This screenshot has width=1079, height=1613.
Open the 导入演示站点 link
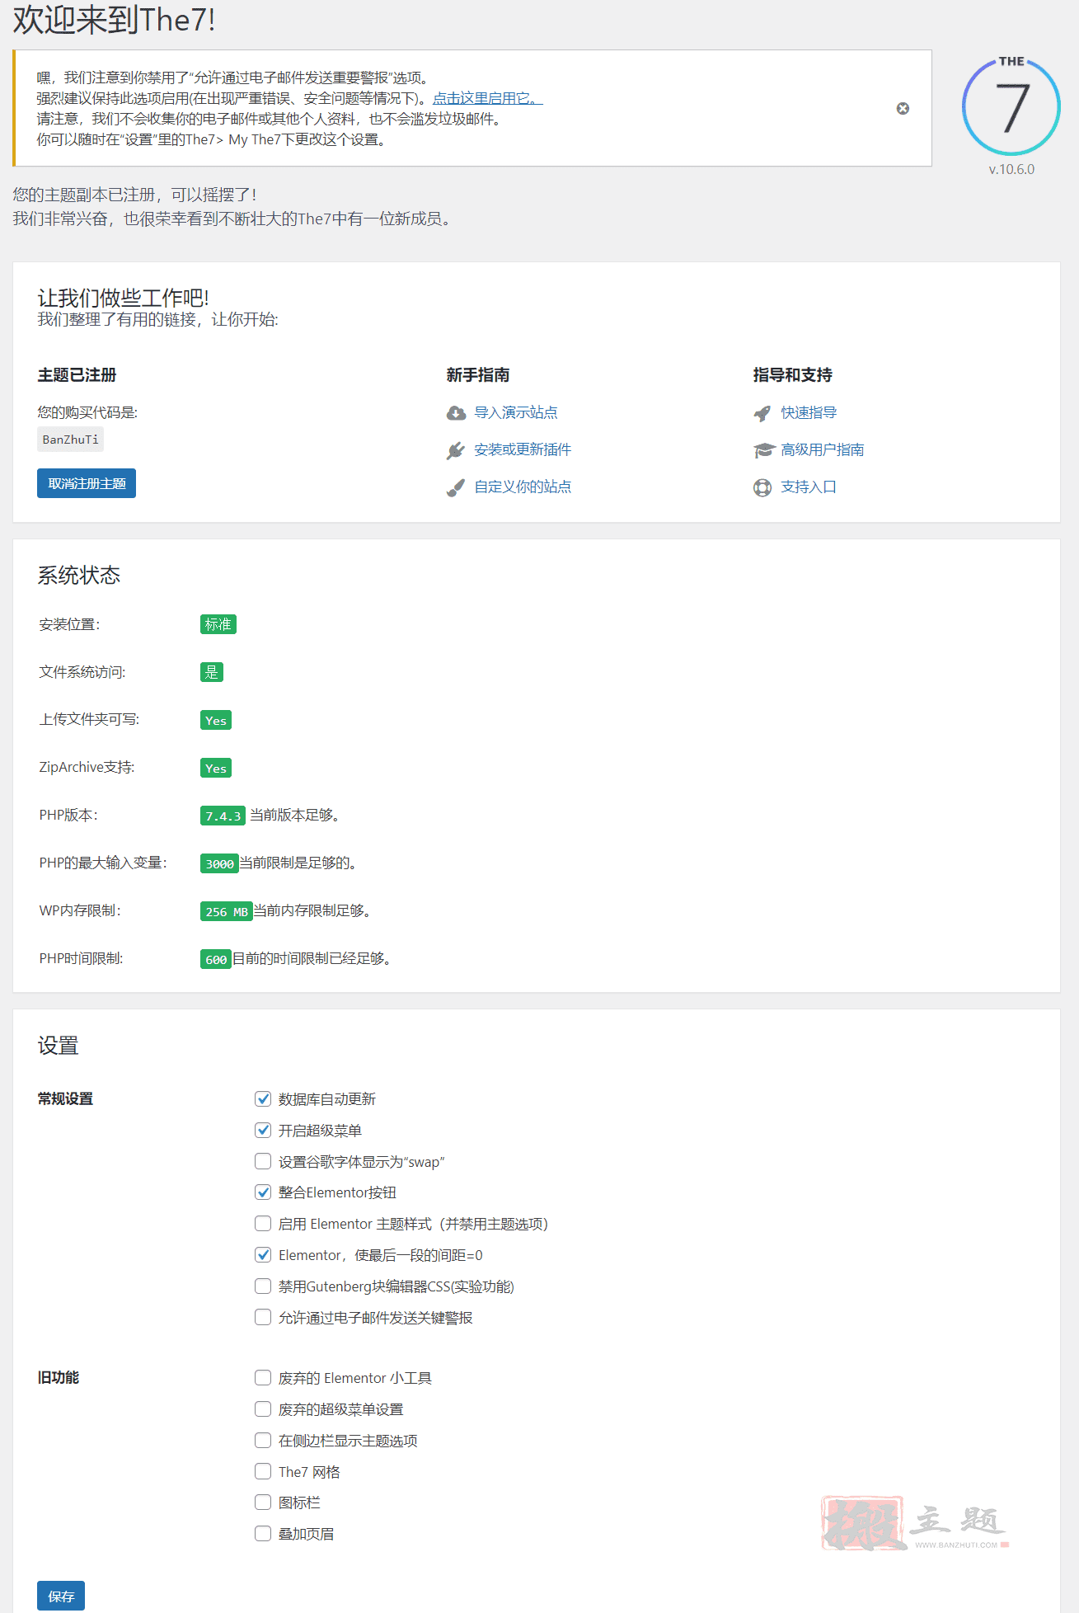click(516, 412)
